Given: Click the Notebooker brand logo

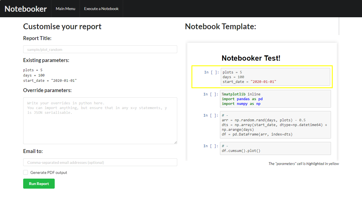Looking at the screenshot, I should coord(25,9).
